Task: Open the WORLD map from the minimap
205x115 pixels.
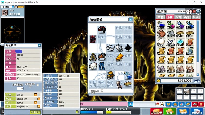Action: coord(20,7)
